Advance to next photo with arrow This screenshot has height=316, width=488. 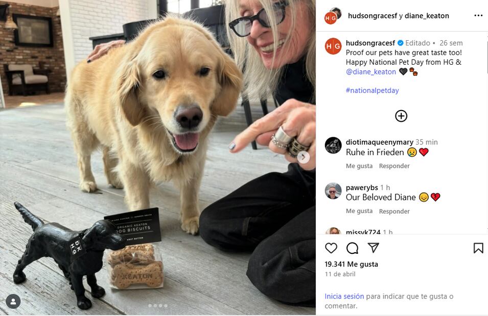(304, 157)
